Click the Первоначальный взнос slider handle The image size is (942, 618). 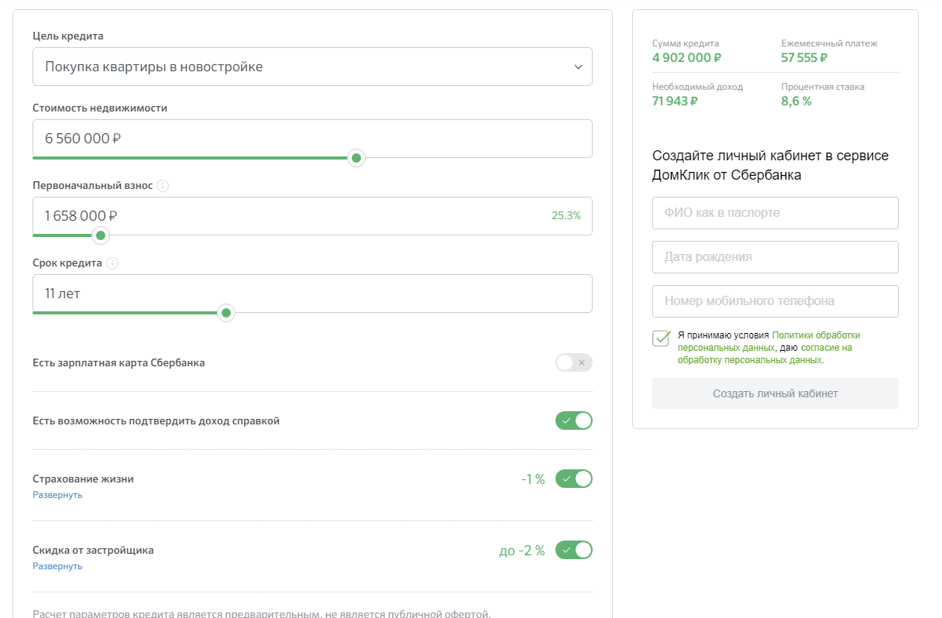tap(100, 235)
